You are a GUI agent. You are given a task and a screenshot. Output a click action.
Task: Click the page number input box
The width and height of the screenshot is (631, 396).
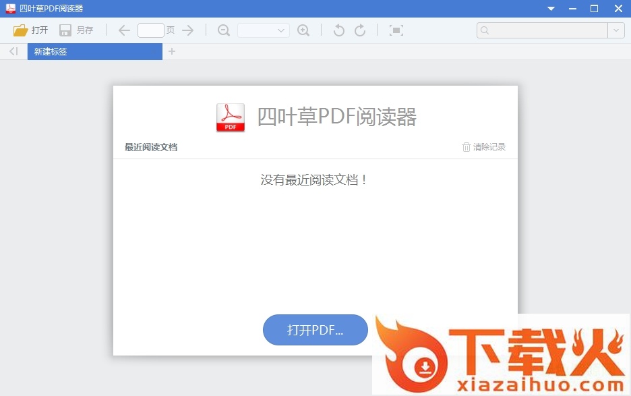(x=151, y=30)
